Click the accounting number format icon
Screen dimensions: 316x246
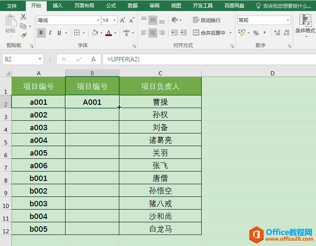point(242,33)
